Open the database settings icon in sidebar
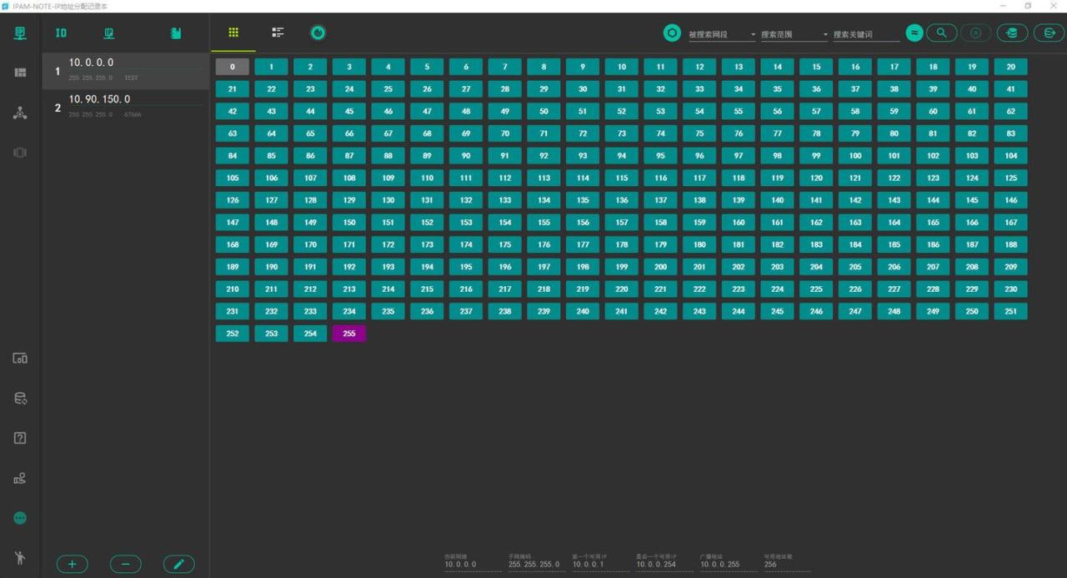This screenshot has height=578, width=1067. 20,399
